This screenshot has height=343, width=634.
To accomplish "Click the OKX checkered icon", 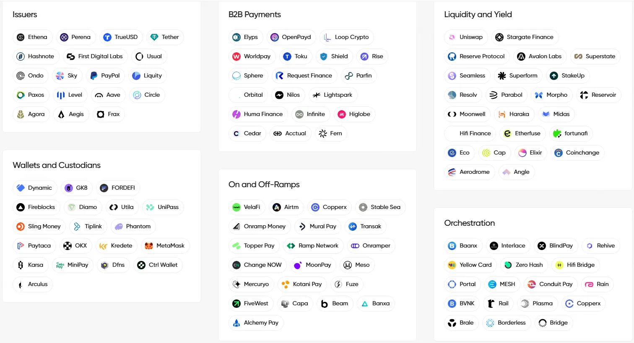I will 68,246.
